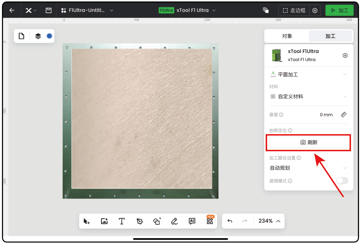Edit the 0 mm thickness field
The image size is (361, 245).
[x=326, y=115]
